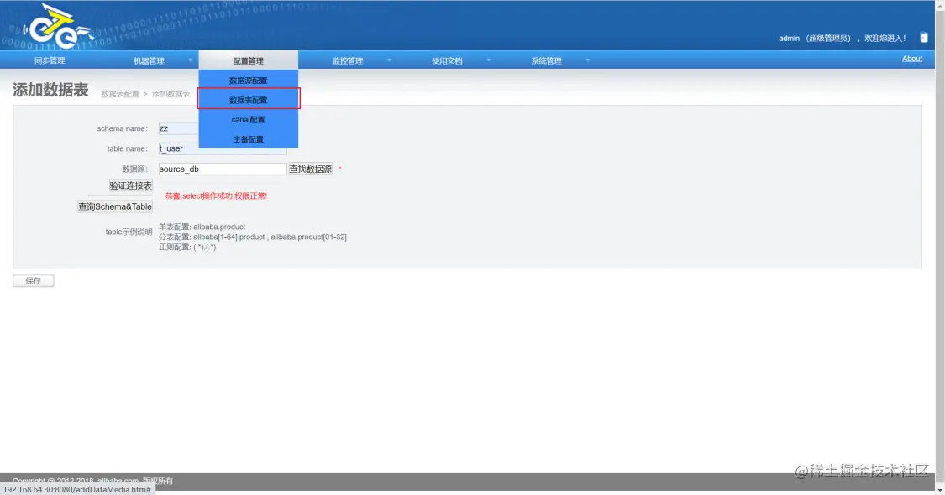Click the 验证连接表 button

tap(131, 185)
